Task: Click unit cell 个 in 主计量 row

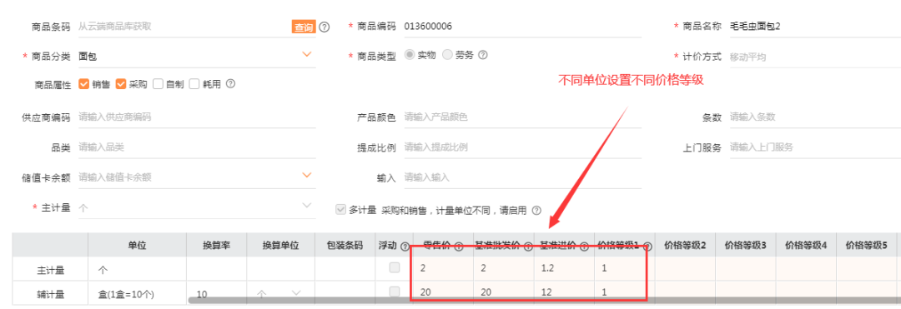Action: (x=138, y=268)
